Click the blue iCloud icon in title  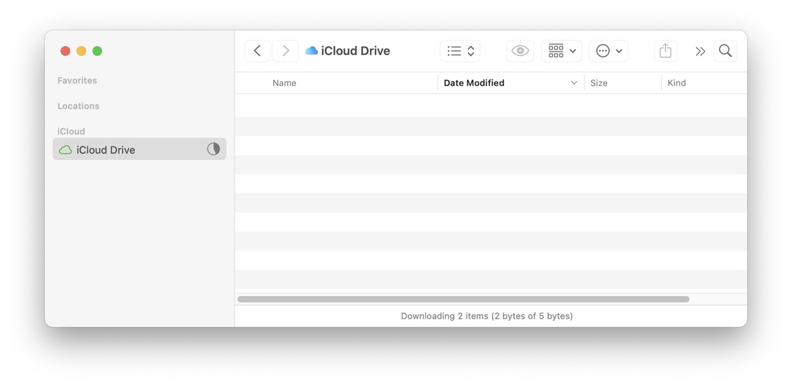click(x=311, y=51)
